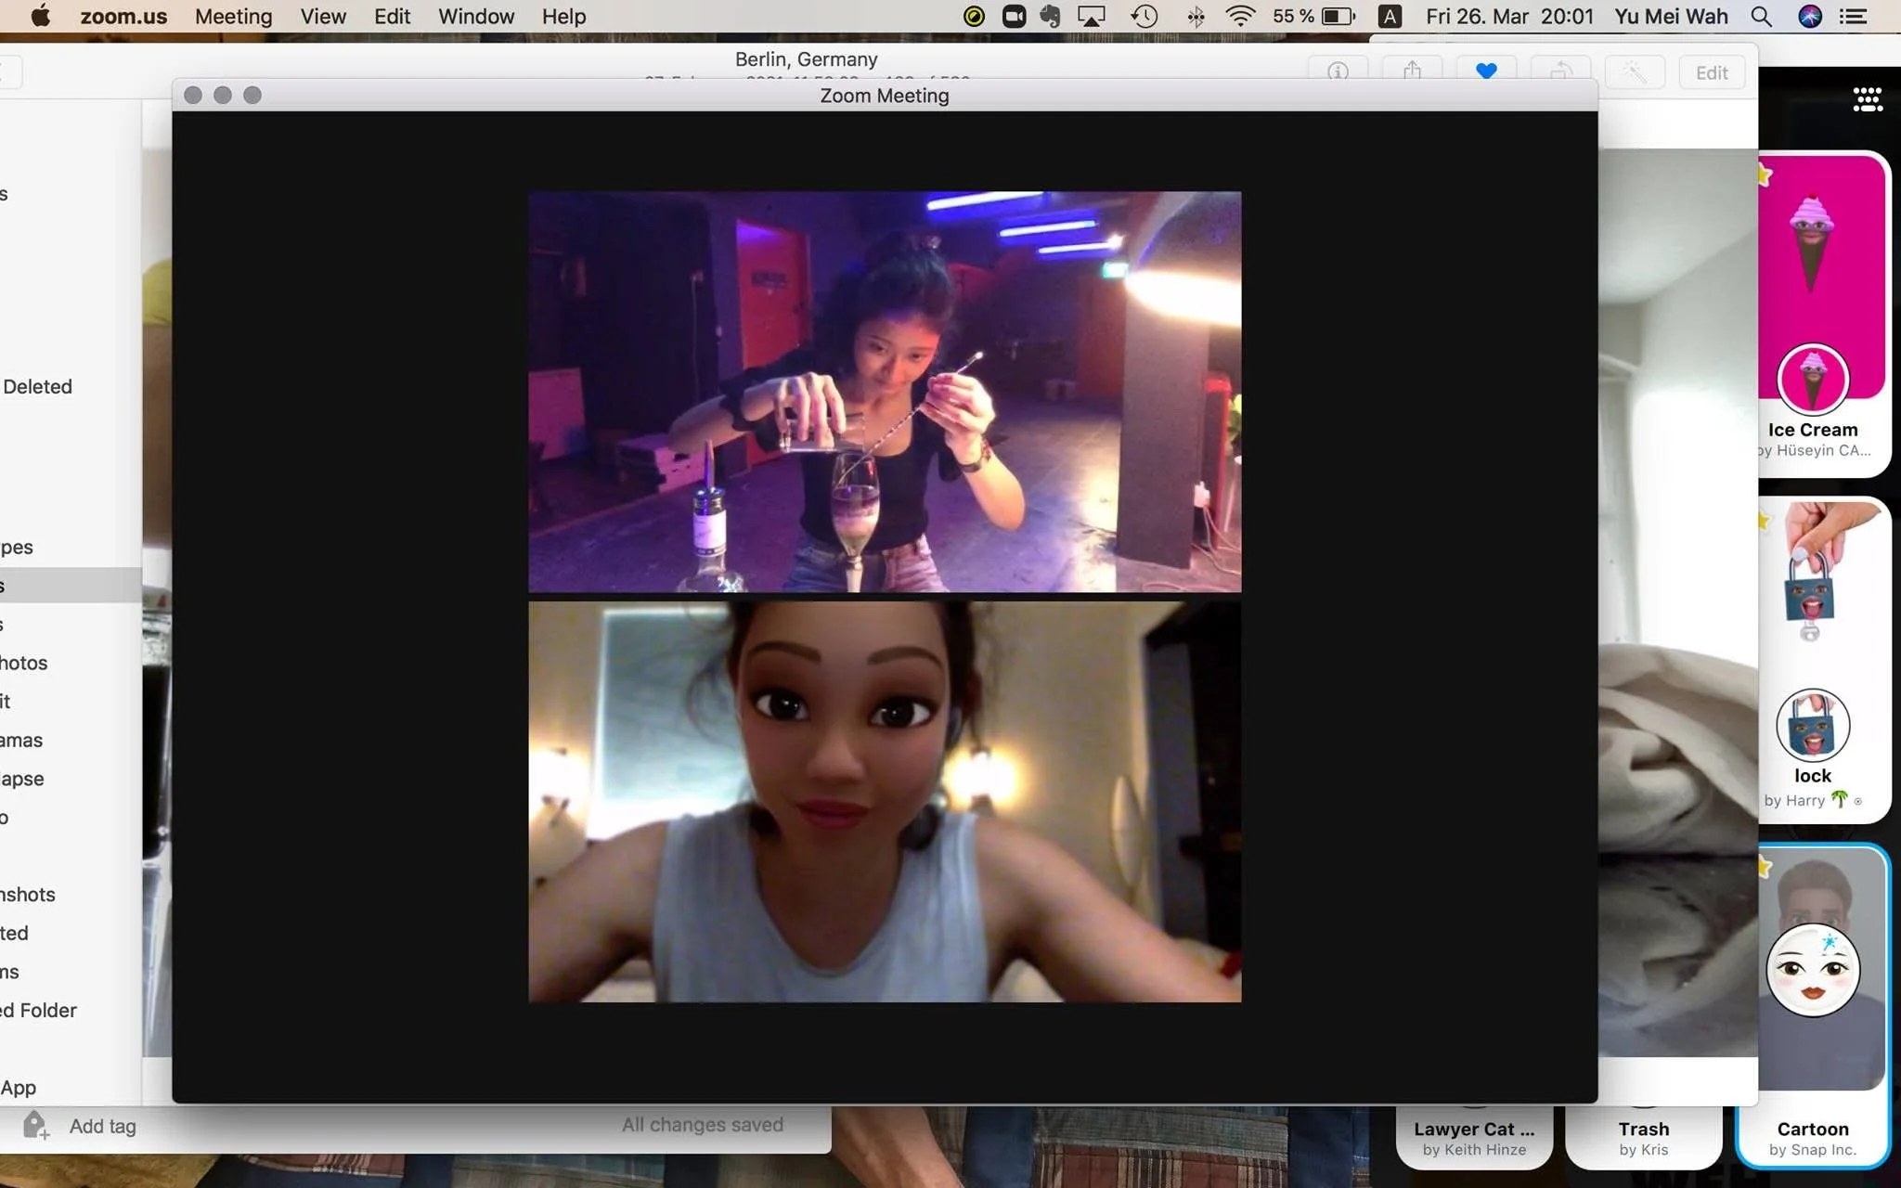The height and width of the screenshot is (1188, 1901).
Task: Open the View menu
Action: [x=322, y=17]
